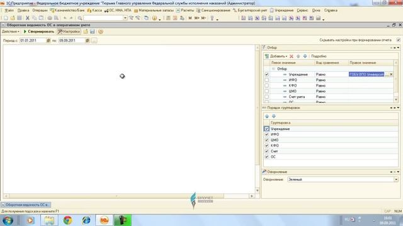Move filter item up in Отбор toolbar
This screenshot has height=226, width=403.
pos(298,56)
